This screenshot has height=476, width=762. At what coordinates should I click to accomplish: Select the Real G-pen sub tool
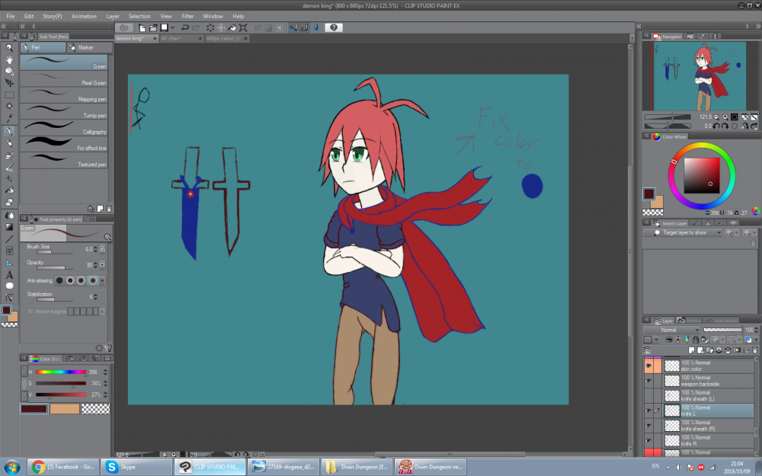64,79
